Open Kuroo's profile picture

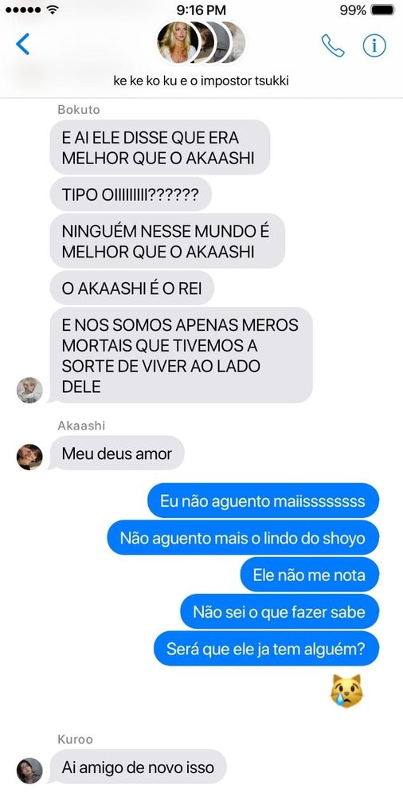coord(29,771)
